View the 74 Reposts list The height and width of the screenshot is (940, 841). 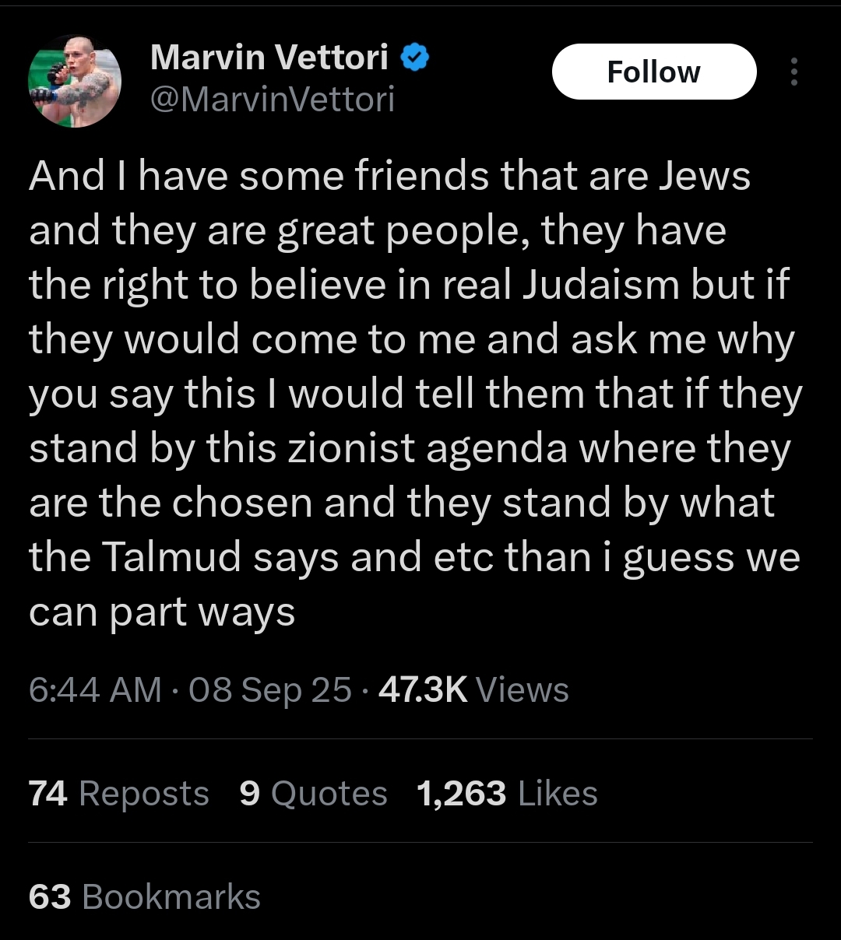[119, 794]
